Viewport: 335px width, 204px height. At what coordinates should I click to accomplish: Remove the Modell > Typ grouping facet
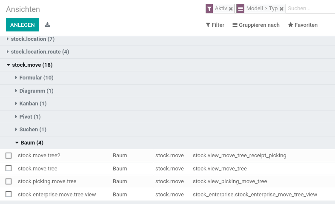click(282, 9)
